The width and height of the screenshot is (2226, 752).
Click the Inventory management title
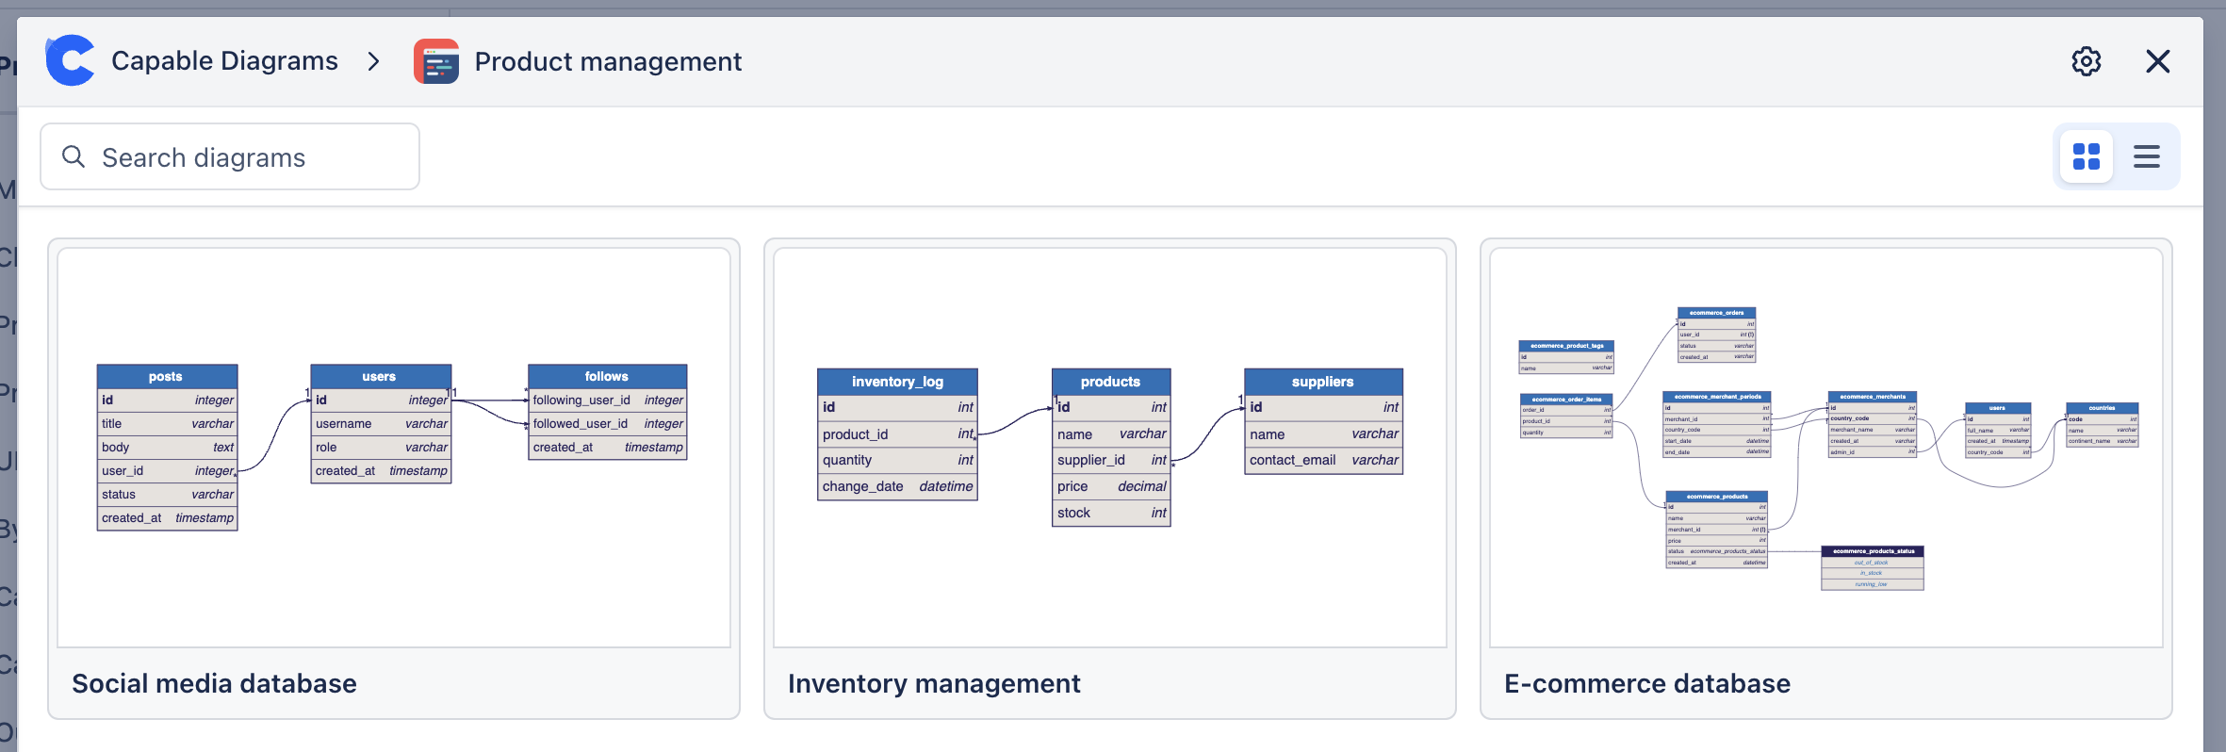click(933, 683)
